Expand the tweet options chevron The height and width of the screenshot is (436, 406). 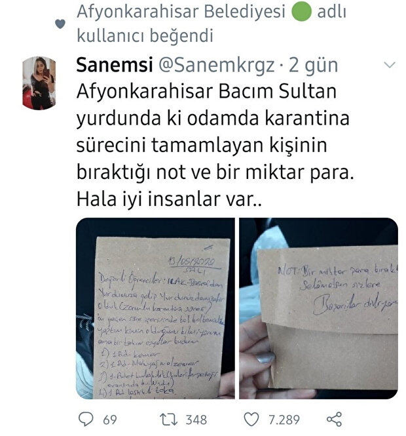(x=390, y=65)
